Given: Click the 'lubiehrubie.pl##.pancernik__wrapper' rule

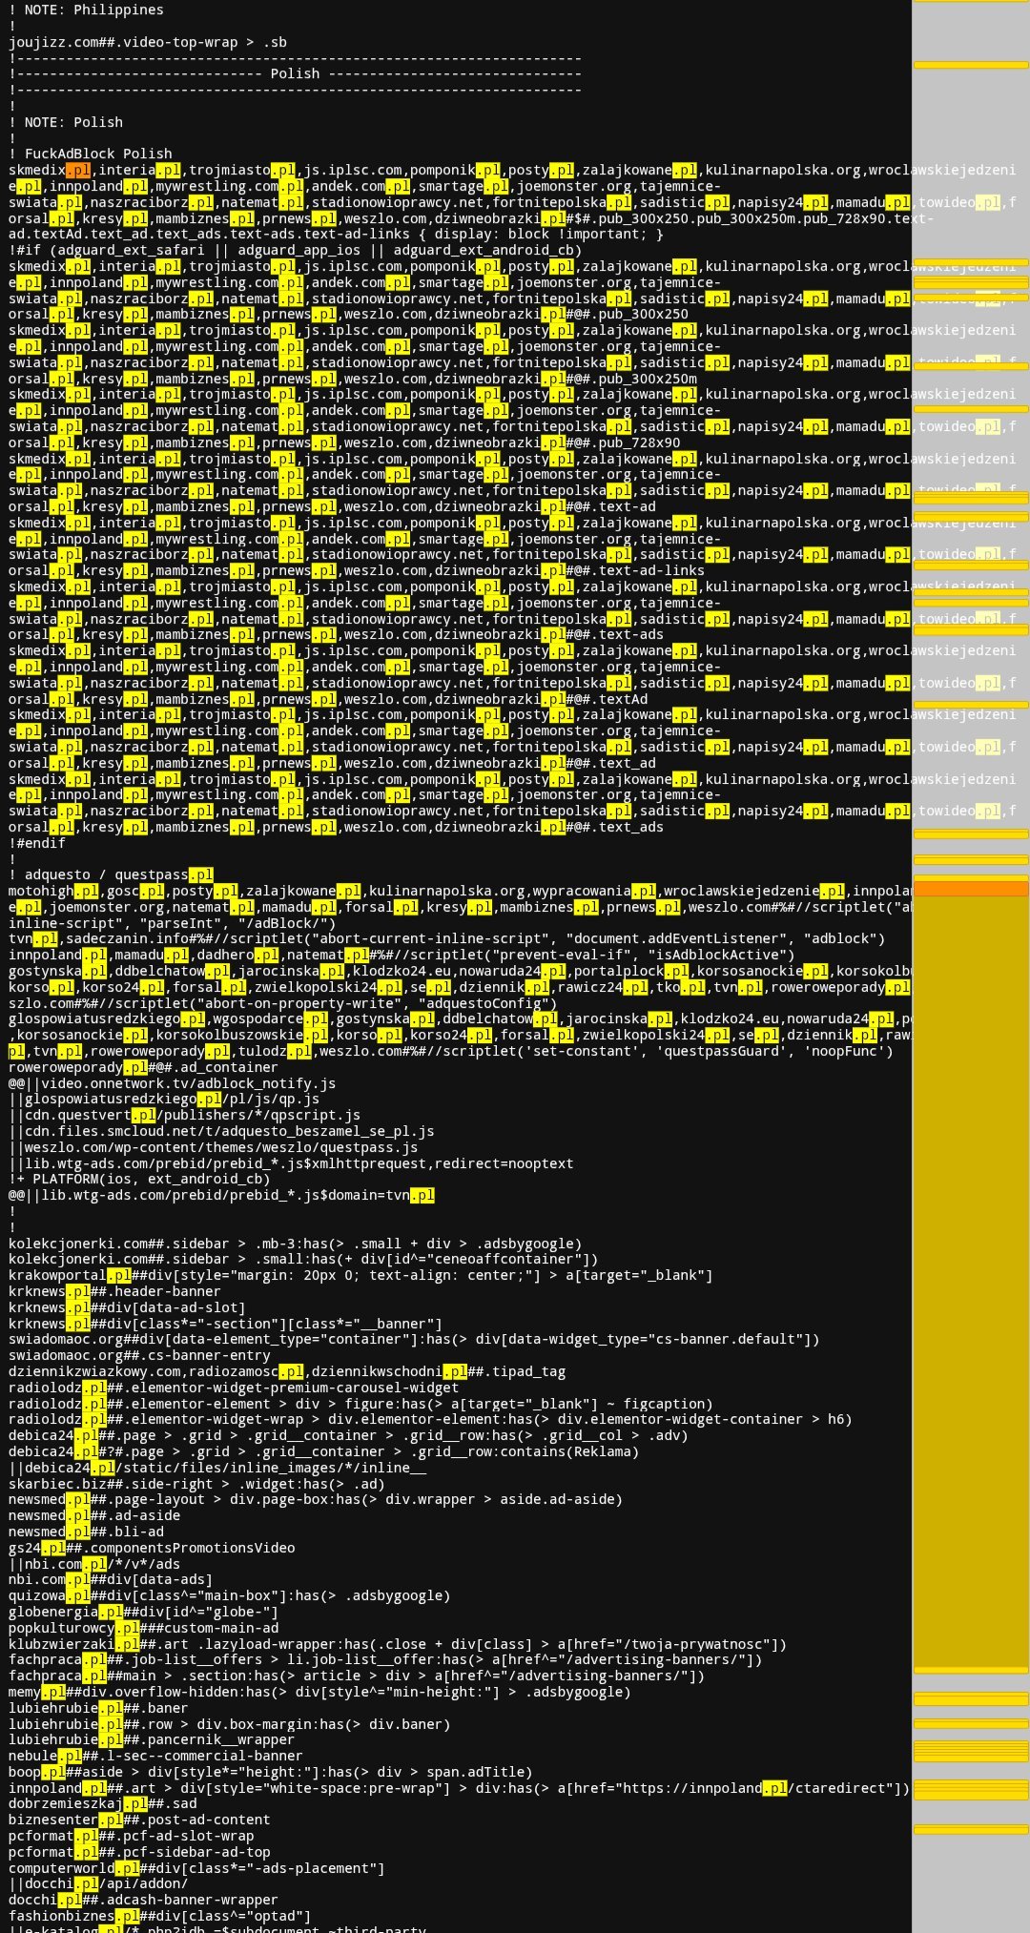Looking at the screenshot, I should pos(152,1739).
